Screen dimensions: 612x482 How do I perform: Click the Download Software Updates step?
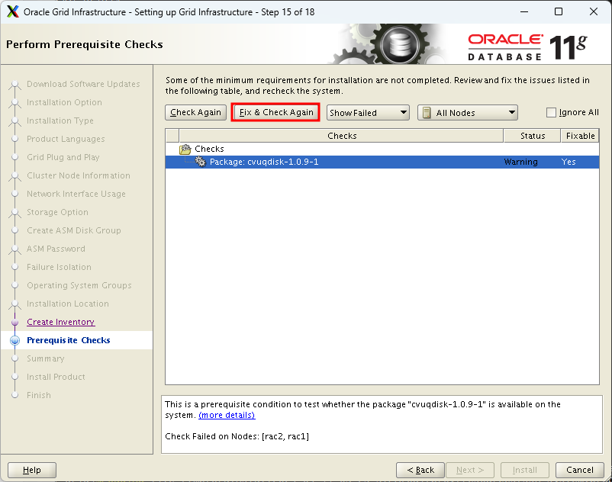pos(83,84)
